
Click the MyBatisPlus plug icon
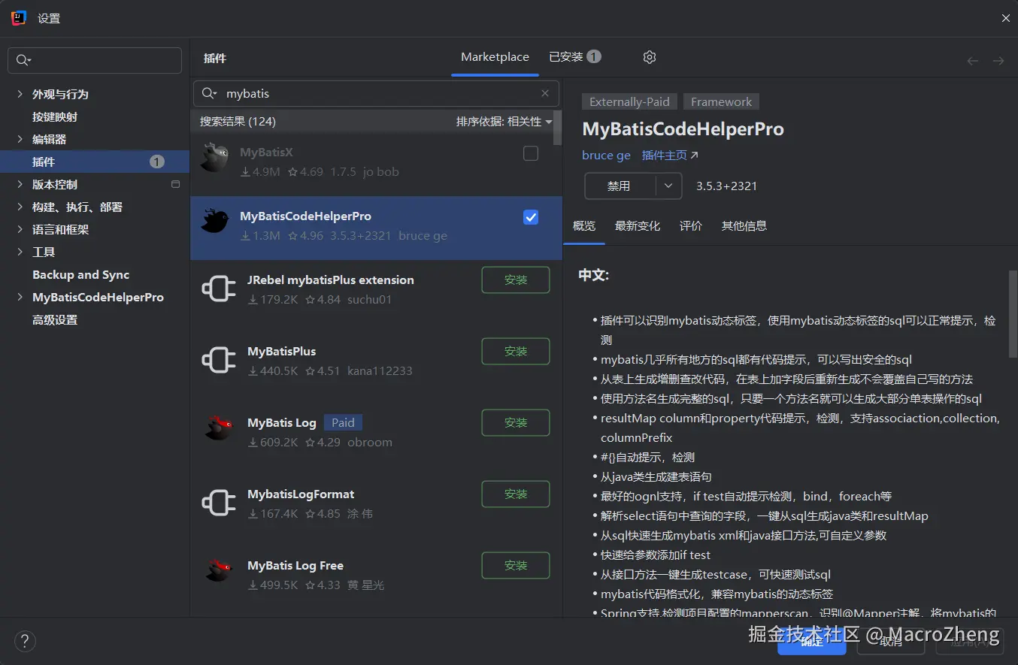(219, 361)
